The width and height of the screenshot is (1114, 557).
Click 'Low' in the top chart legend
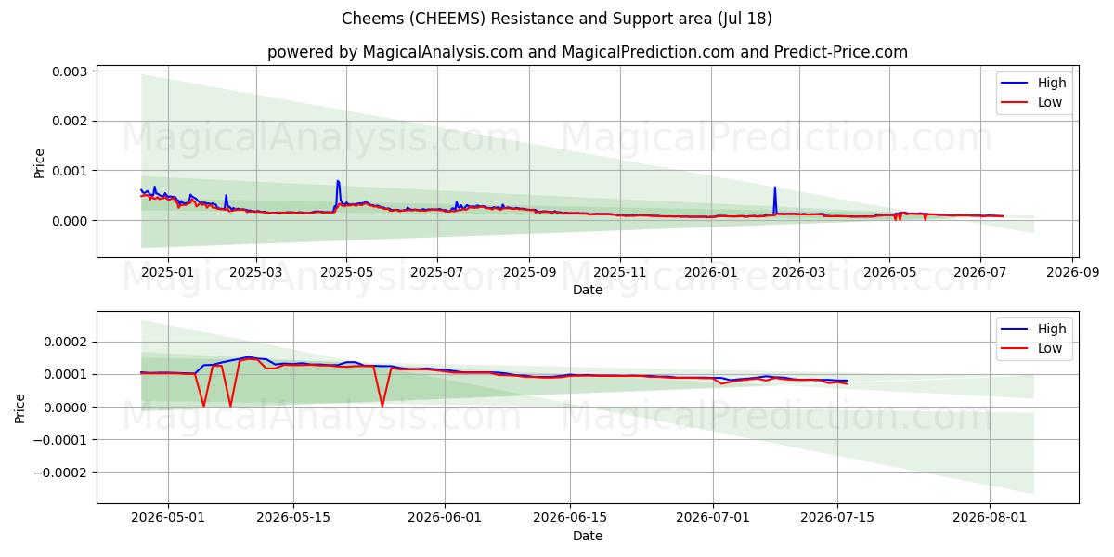1050,102
